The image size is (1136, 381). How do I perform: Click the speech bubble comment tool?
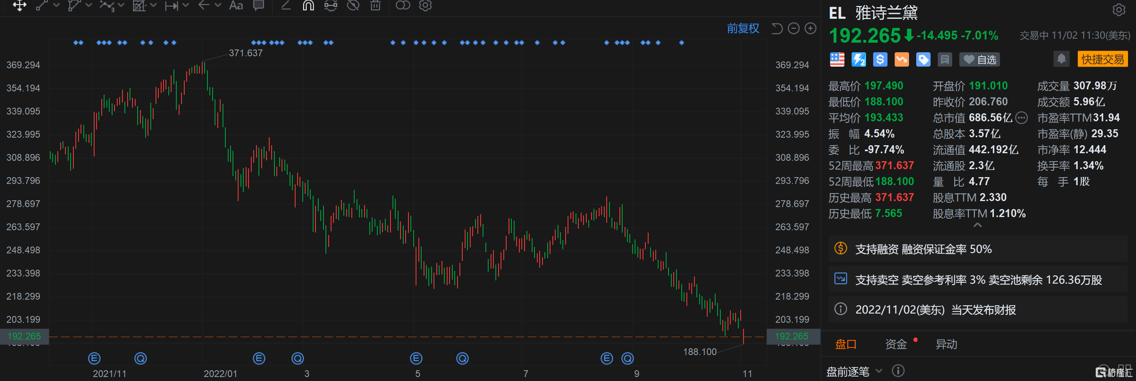click(x=258, y=5)
